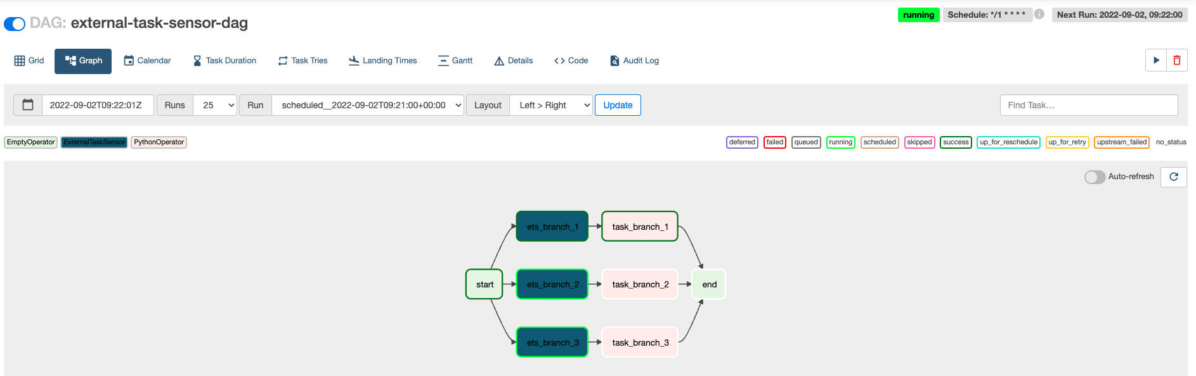
Task: Select the ets_branch_1 task node
Action: (552, 227)
